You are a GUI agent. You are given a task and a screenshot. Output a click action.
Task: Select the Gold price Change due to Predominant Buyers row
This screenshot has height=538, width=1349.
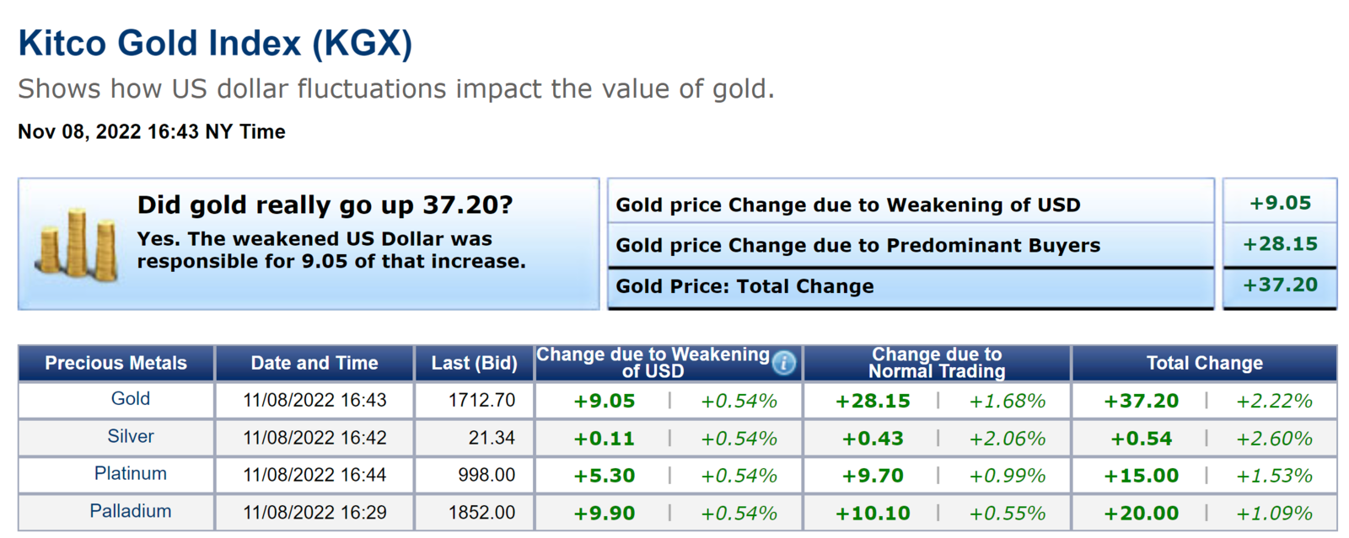pos(858,246)
